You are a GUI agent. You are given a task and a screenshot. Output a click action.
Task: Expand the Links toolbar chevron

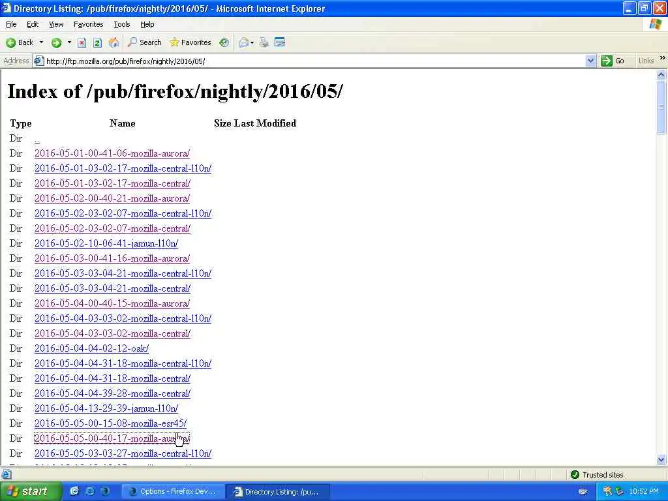[x=663, y=58]
